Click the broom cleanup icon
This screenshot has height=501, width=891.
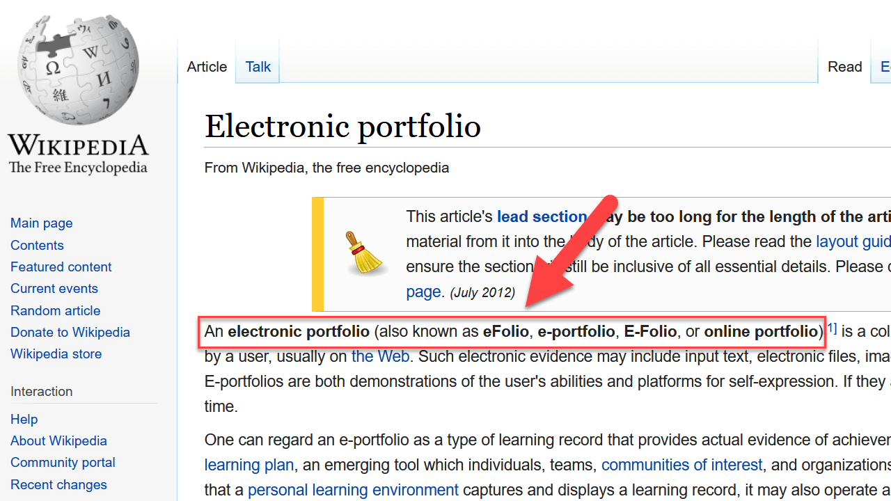tap(365, 254)
